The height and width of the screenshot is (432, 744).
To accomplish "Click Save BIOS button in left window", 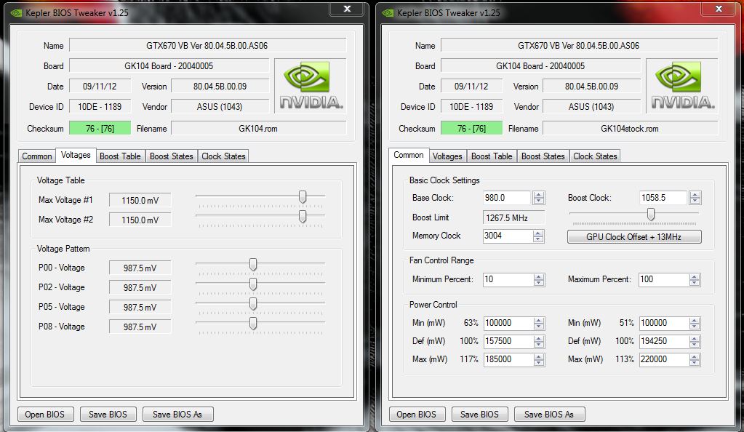I will click(x=108, y=415).
